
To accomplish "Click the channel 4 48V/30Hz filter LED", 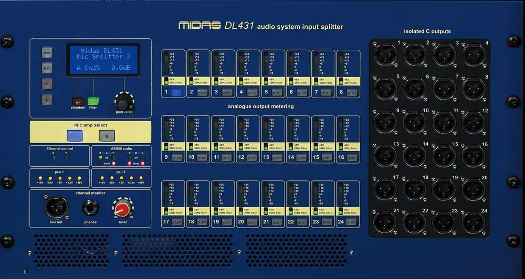I will click(241, 81).
